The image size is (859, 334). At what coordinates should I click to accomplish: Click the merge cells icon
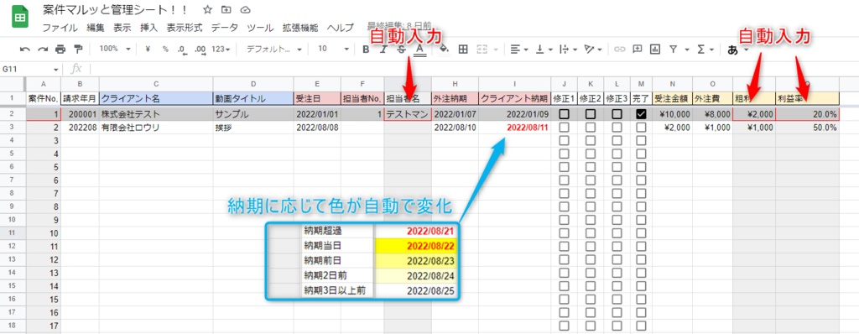(482, 49)
